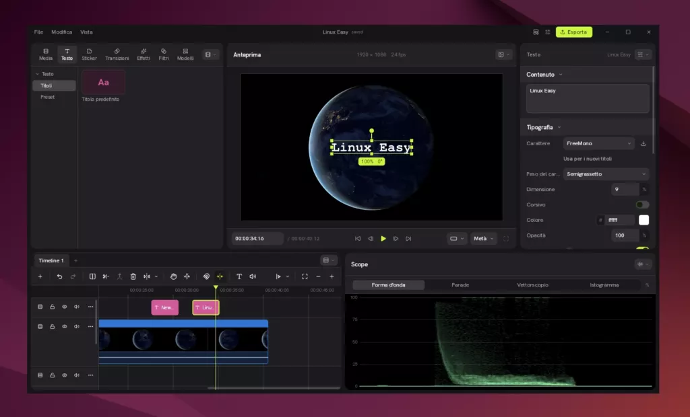Open the Peso del carattere dropdown
The width and height of the screenshot is (690, 417).
click(606, 174)
